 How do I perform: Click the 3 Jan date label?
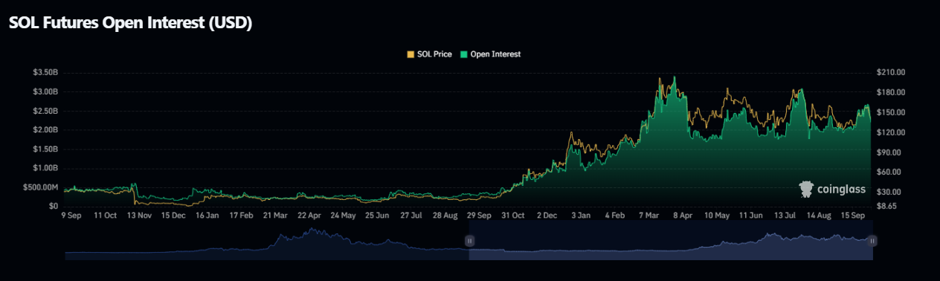tap(581, 216)
